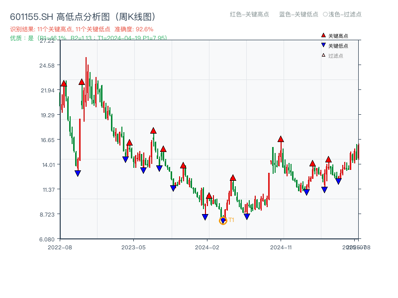Click the 14.01 y-axis label

48,165
